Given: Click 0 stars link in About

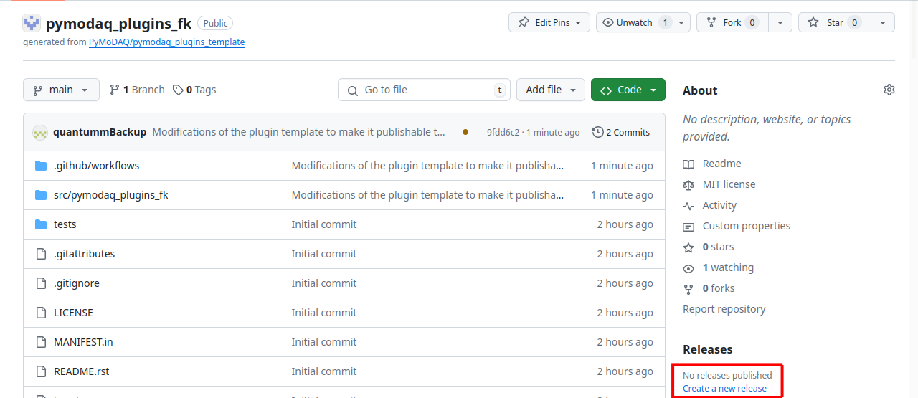Looking at the screenshot, I should [x=719, y=247].
